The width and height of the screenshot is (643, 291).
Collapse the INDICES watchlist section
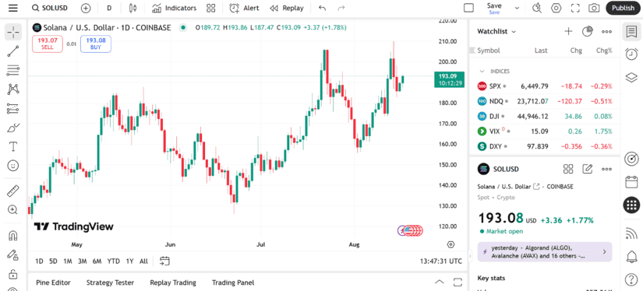click(482, 72)
